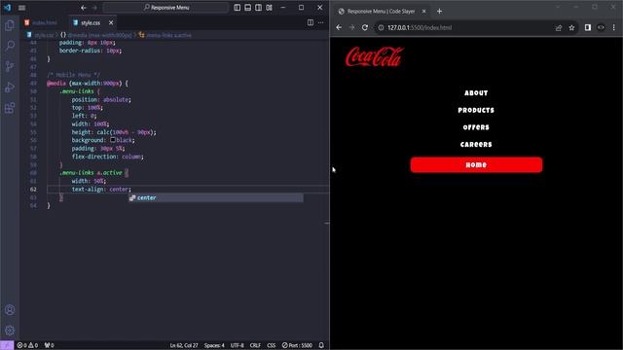Open a new browser tab
Viewport: 623px width, 350px height.
click(439, 11)
